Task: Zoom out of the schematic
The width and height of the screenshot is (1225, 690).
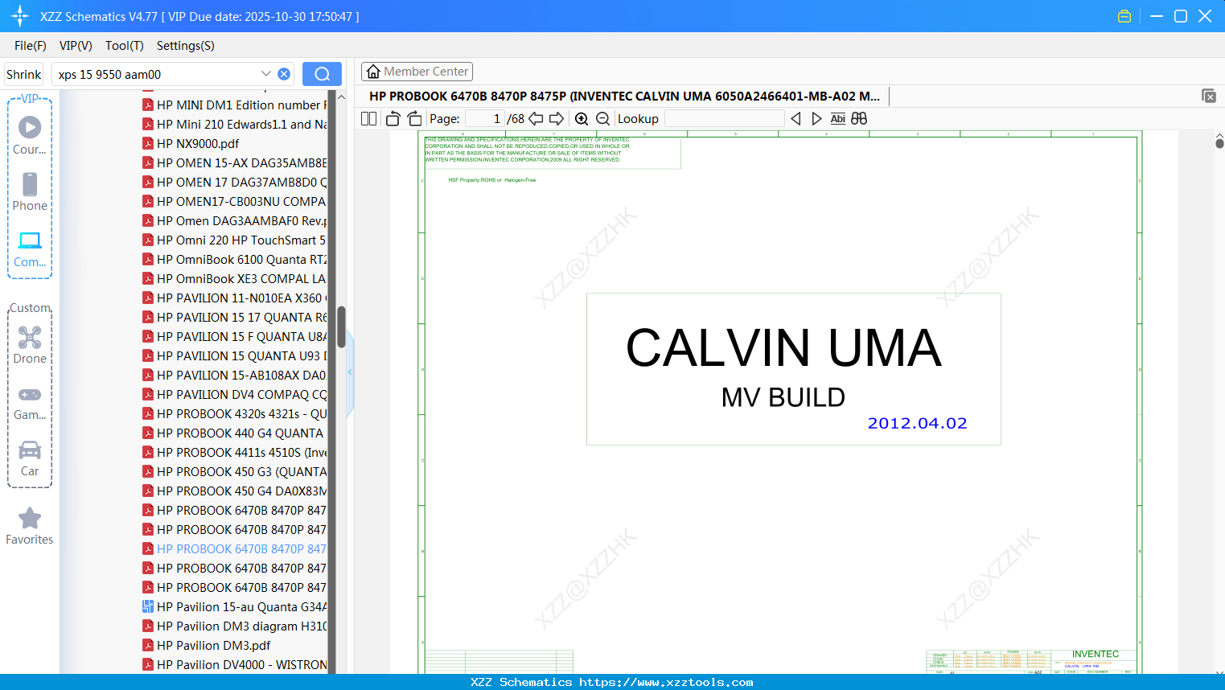Action: coord(602,118)
